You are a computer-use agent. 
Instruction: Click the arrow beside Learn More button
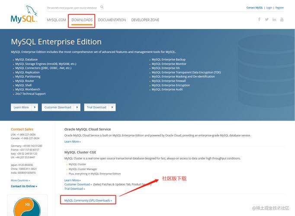[x=35, y=107]
